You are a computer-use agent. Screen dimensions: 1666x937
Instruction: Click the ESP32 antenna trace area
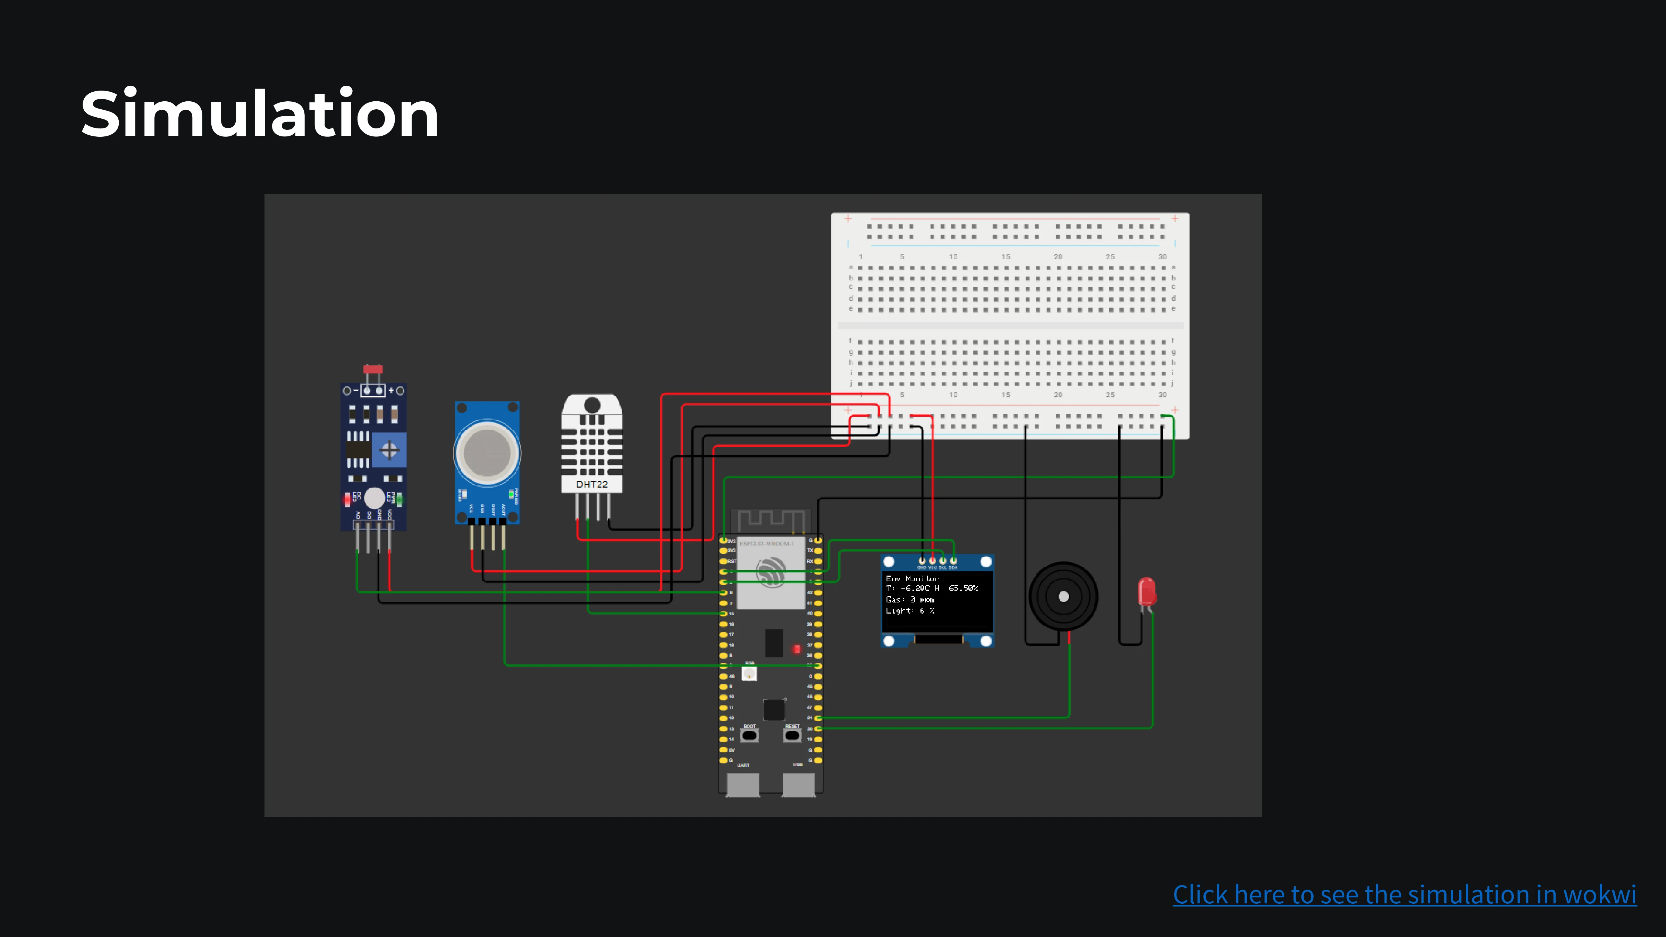tap(771, 519)
